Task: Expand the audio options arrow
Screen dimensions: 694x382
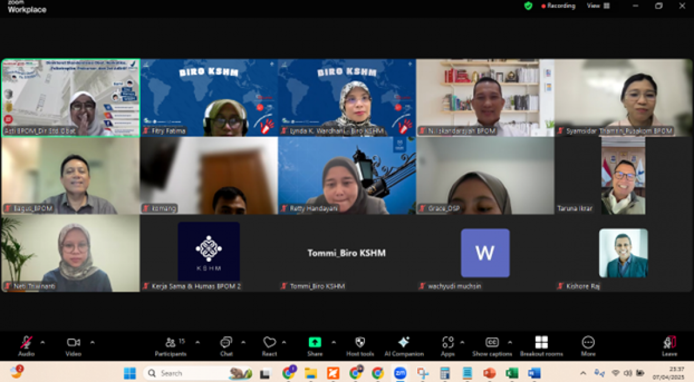Action: [43, 342]
